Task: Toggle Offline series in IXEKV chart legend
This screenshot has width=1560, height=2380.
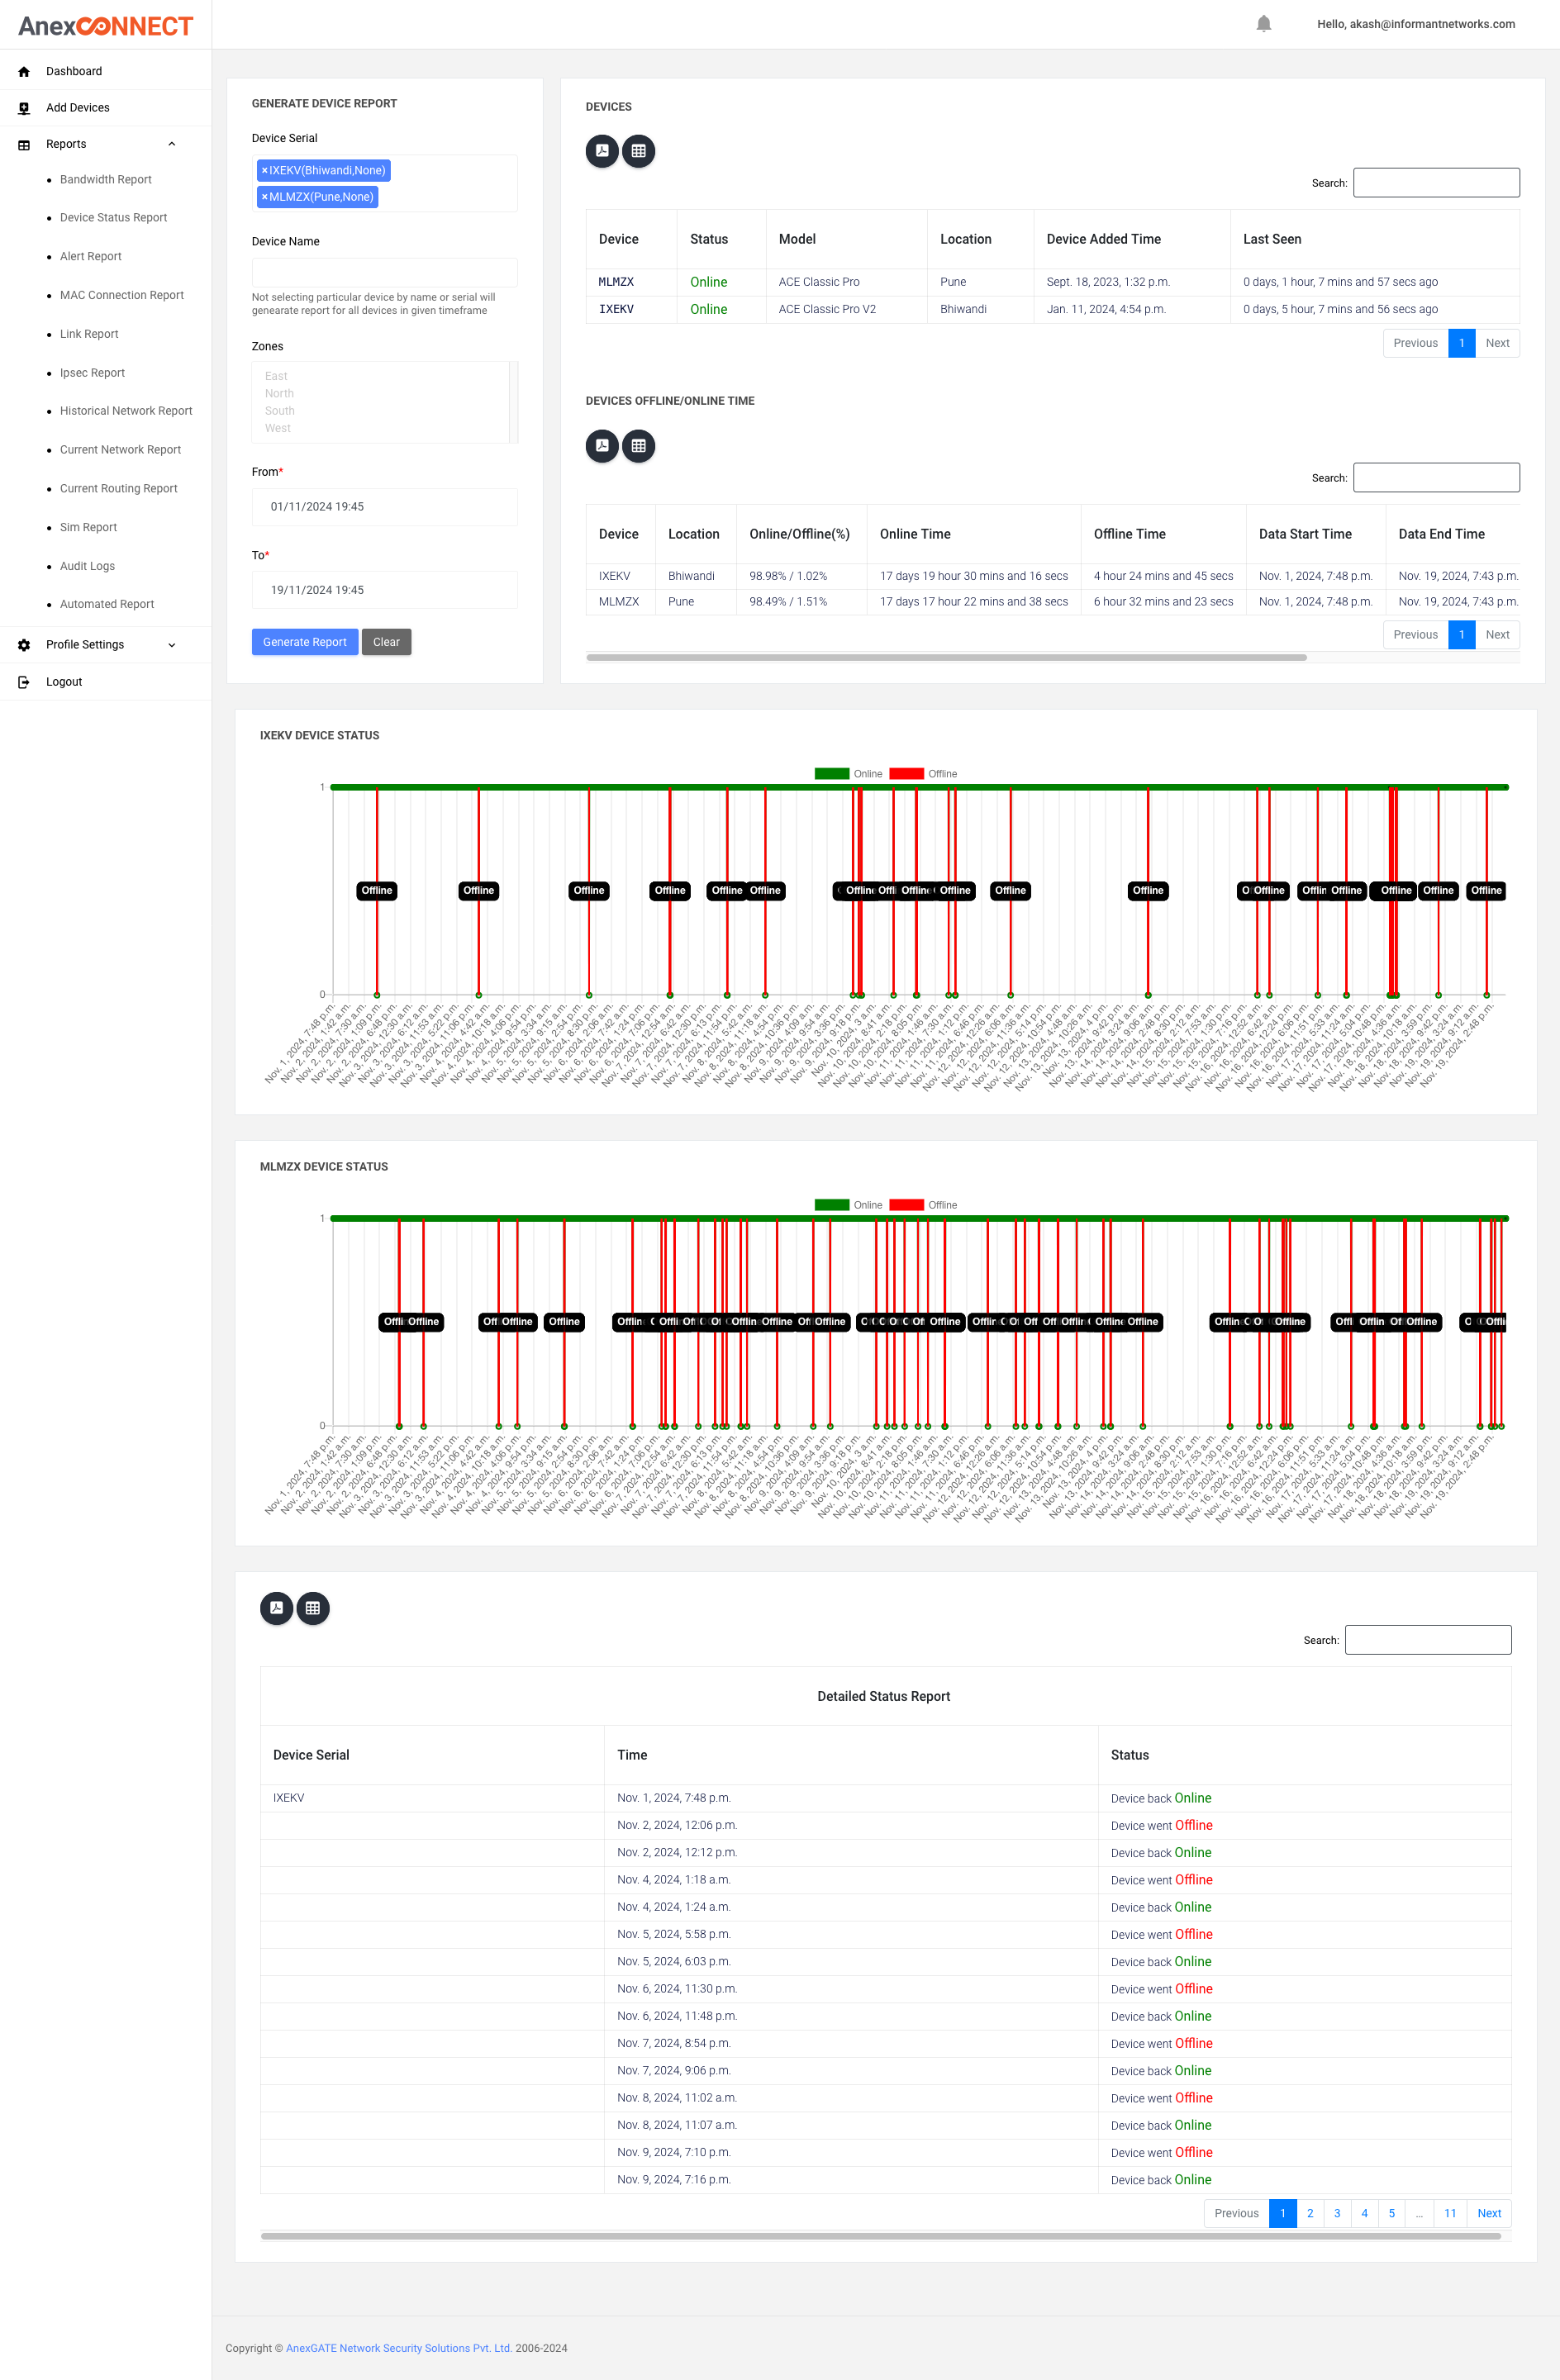Action: (x=923, y=774)
